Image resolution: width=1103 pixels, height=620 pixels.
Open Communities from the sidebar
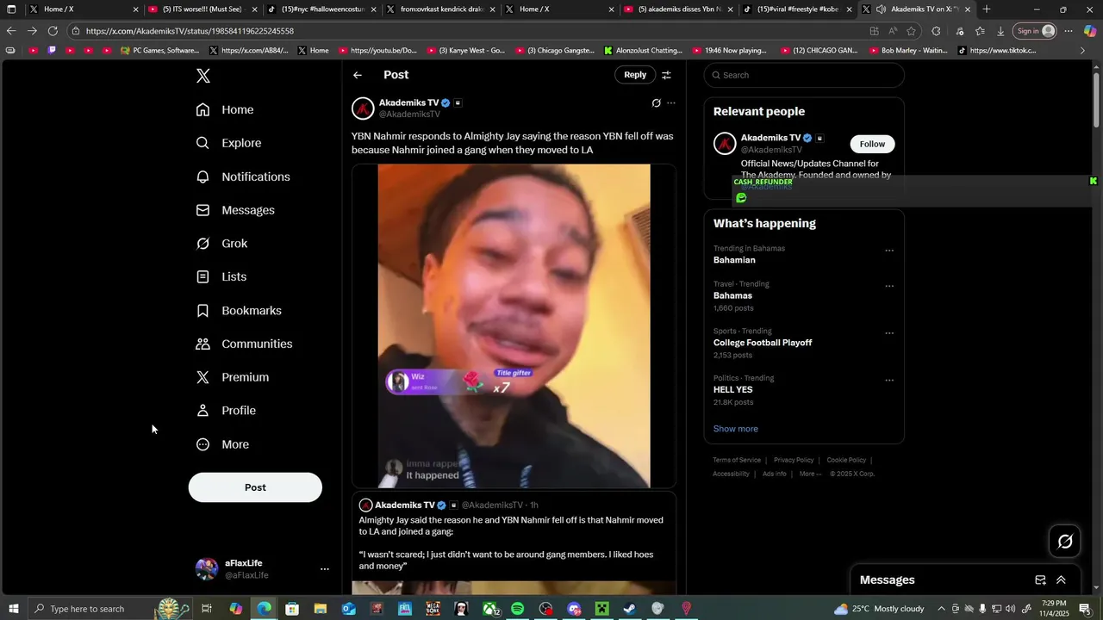pyautogui.click(x=245, y=344)
